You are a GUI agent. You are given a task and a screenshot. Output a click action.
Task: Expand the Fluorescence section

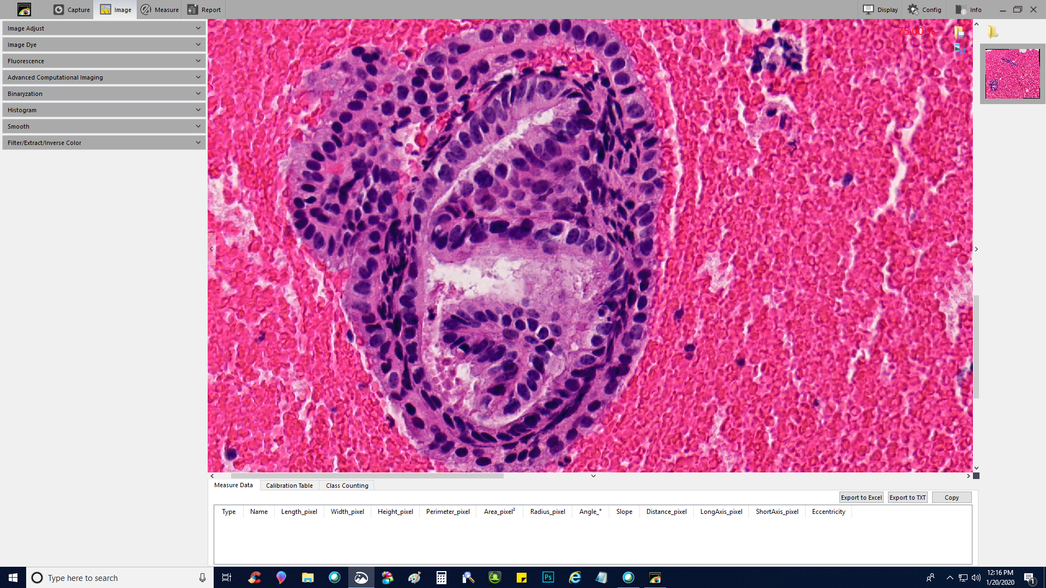[x=104, y=61]
